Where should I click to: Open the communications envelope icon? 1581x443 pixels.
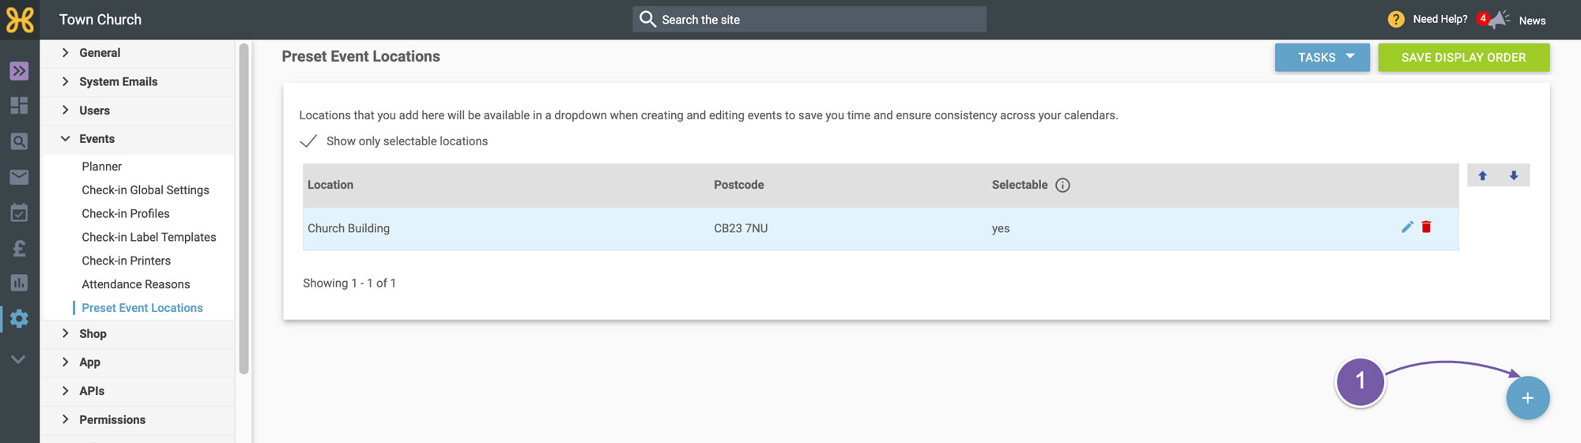19,177
